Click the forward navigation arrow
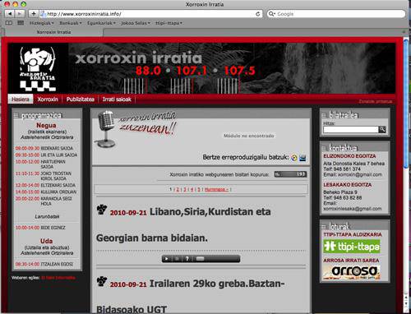Screen dimensions: 411x314 coord(19,13)
